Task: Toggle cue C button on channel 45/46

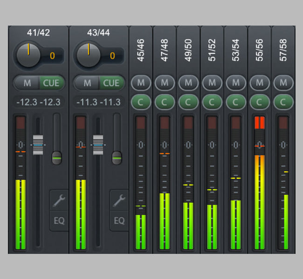Action: click(141, 102)
